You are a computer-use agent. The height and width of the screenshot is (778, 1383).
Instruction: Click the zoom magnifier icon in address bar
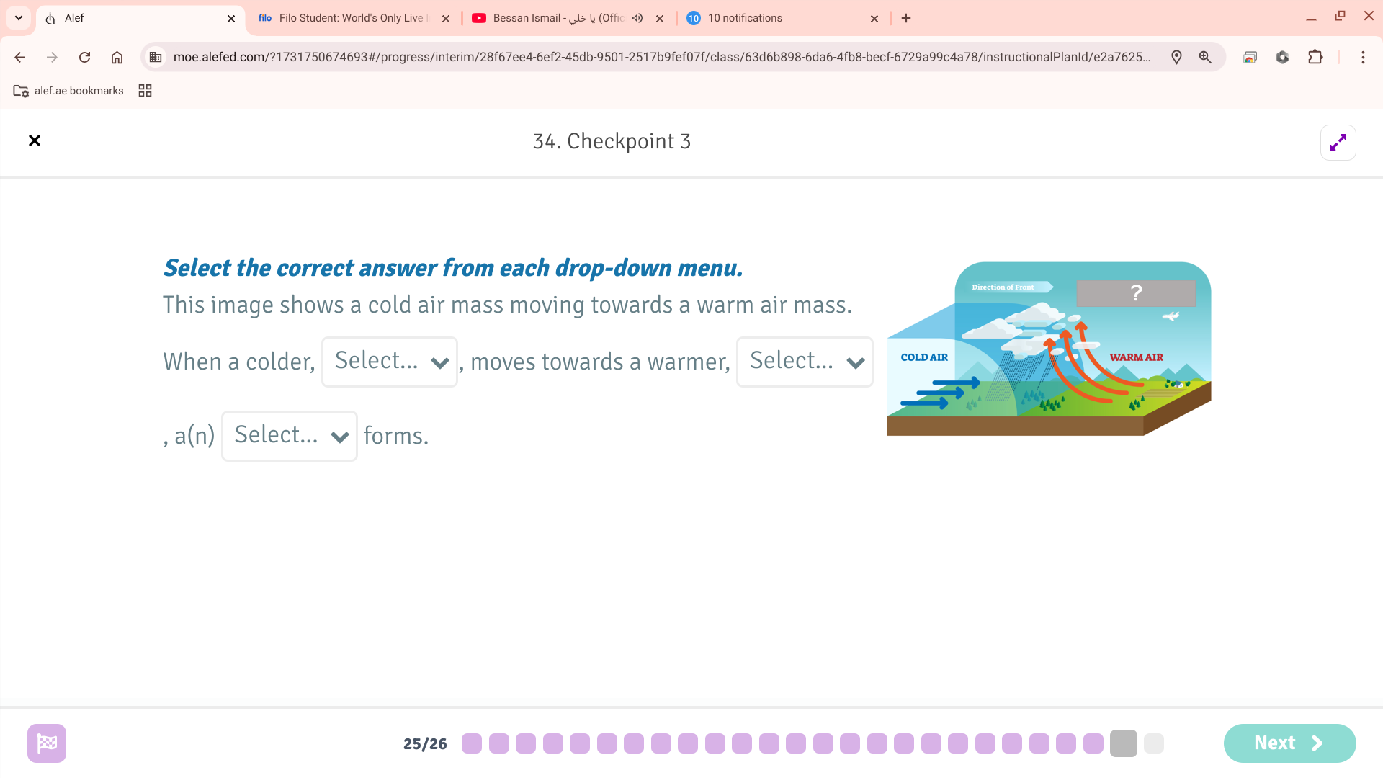point(1205,57)
